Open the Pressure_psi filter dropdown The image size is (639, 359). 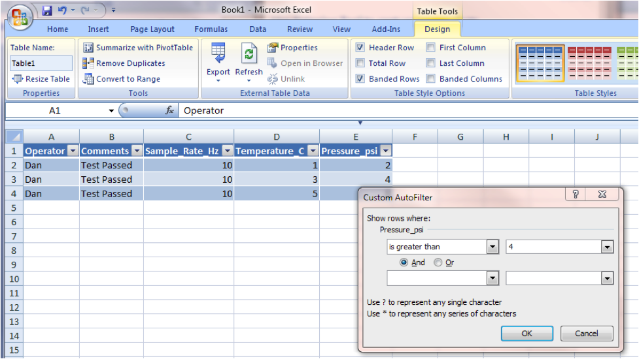[385, 151]
